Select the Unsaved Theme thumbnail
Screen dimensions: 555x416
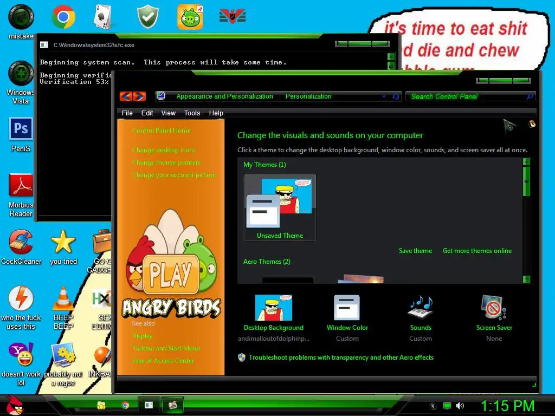pos(280,207)
